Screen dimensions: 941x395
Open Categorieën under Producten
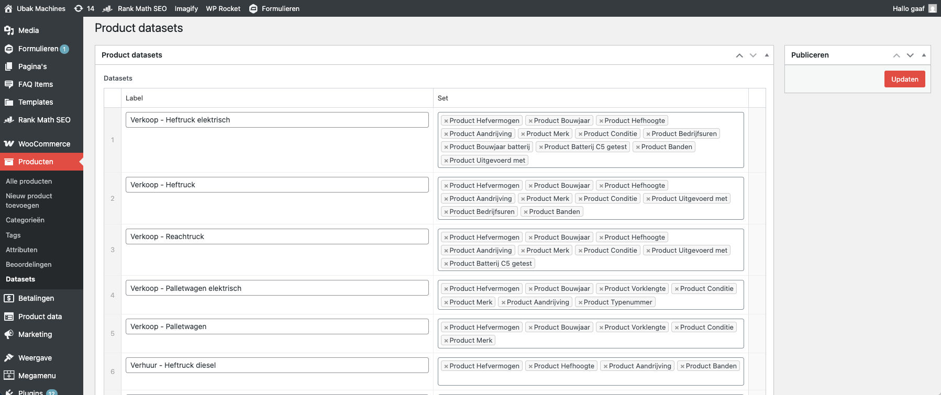pyautogui.click(x=25, y=220)
